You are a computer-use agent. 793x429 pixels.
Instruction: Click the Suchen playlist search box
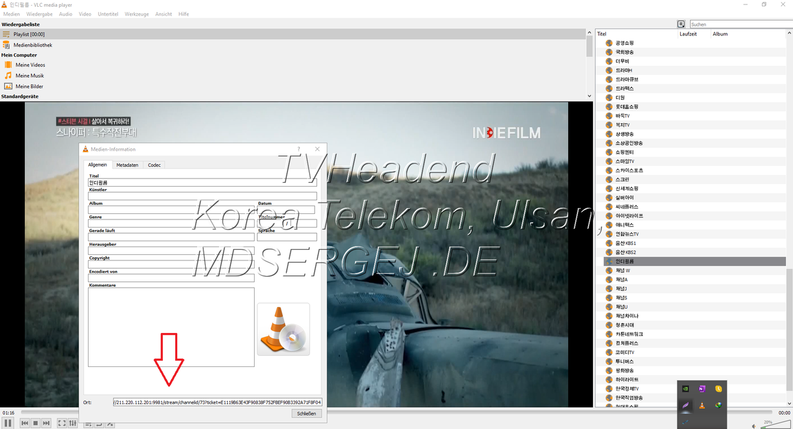[x=740, y=24]
